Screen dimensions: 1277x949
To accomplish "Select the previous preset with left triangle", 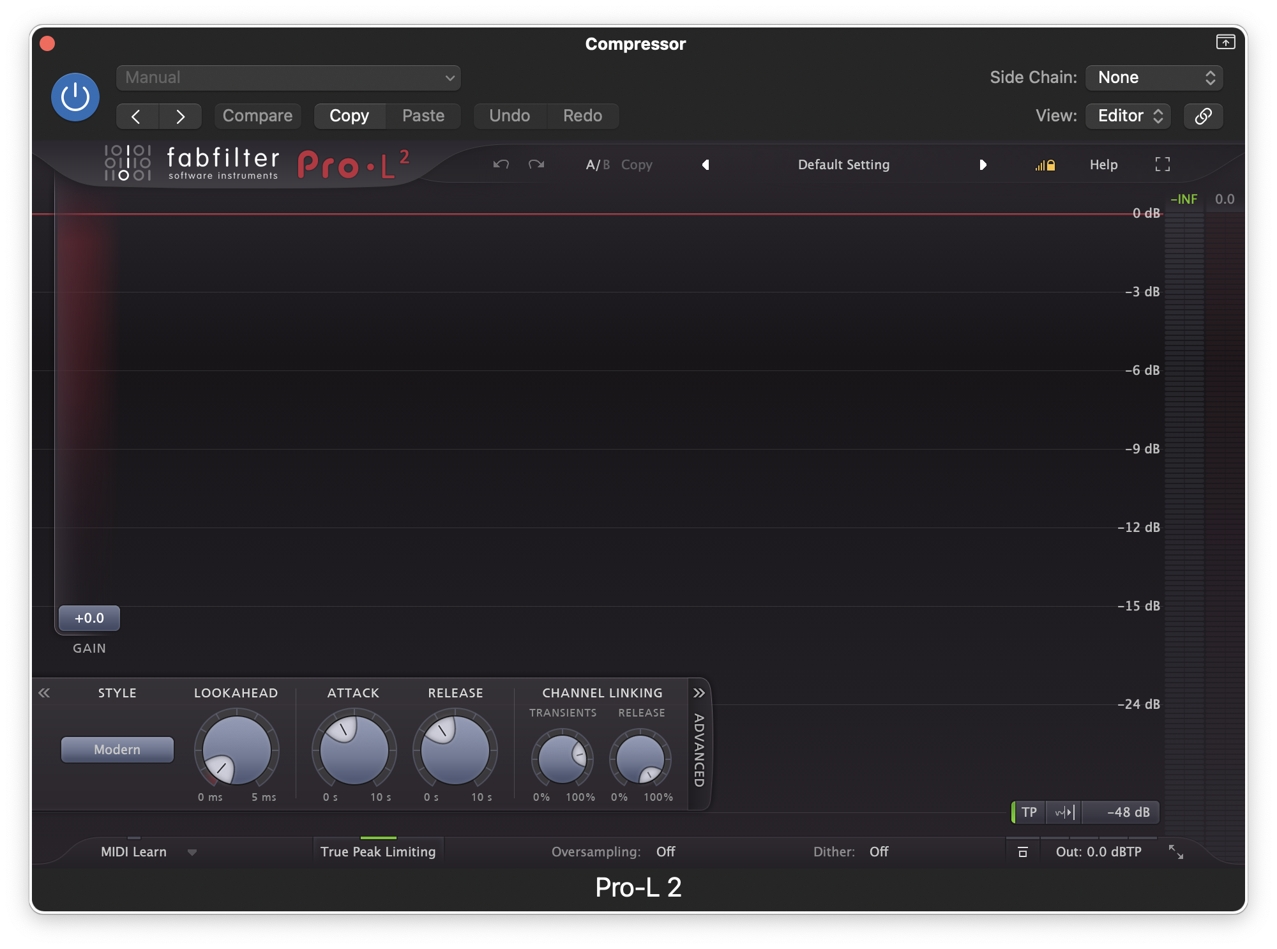I will pos(706,165).
